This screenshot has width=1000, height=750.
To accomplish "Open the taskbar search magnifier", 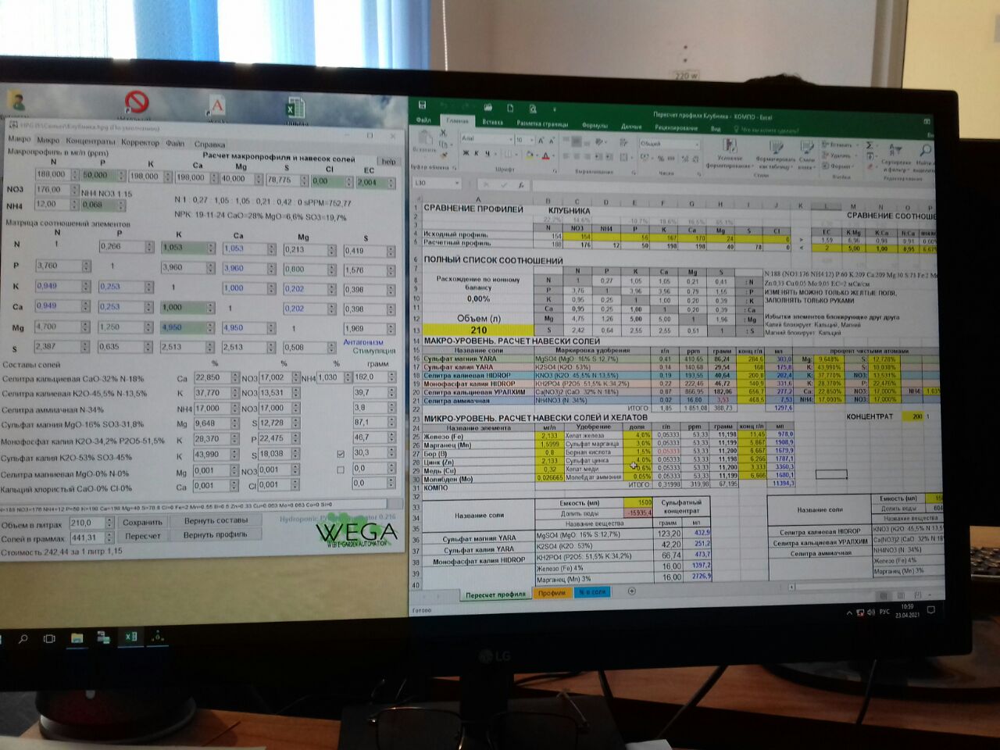I will pyautogui.click(x=23, y=638).
